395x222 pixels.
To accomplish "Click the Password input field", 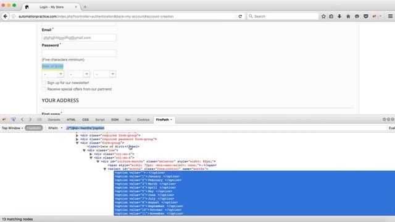I will [79, 53].
